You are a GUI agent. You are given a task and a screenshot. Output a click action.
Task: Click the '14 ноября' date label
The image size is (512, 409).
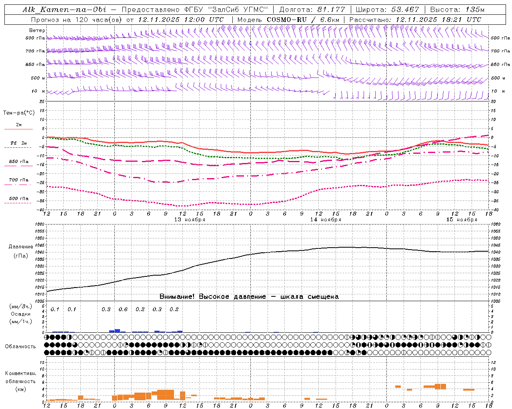326,220
